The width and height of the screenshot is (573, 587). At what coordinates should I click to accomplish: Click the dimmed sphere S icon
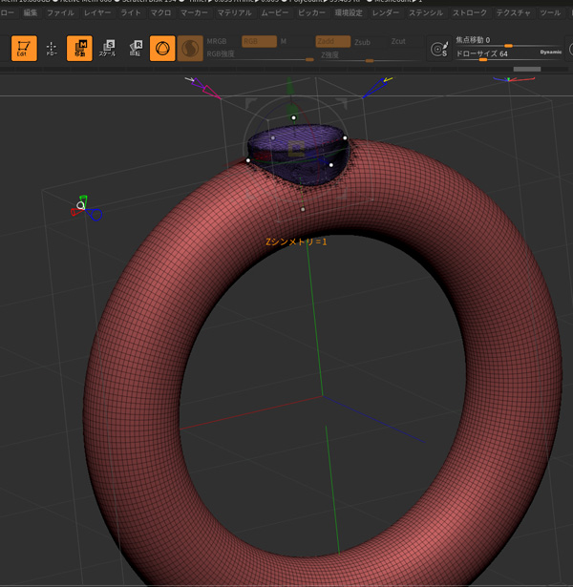coord(190,49)
